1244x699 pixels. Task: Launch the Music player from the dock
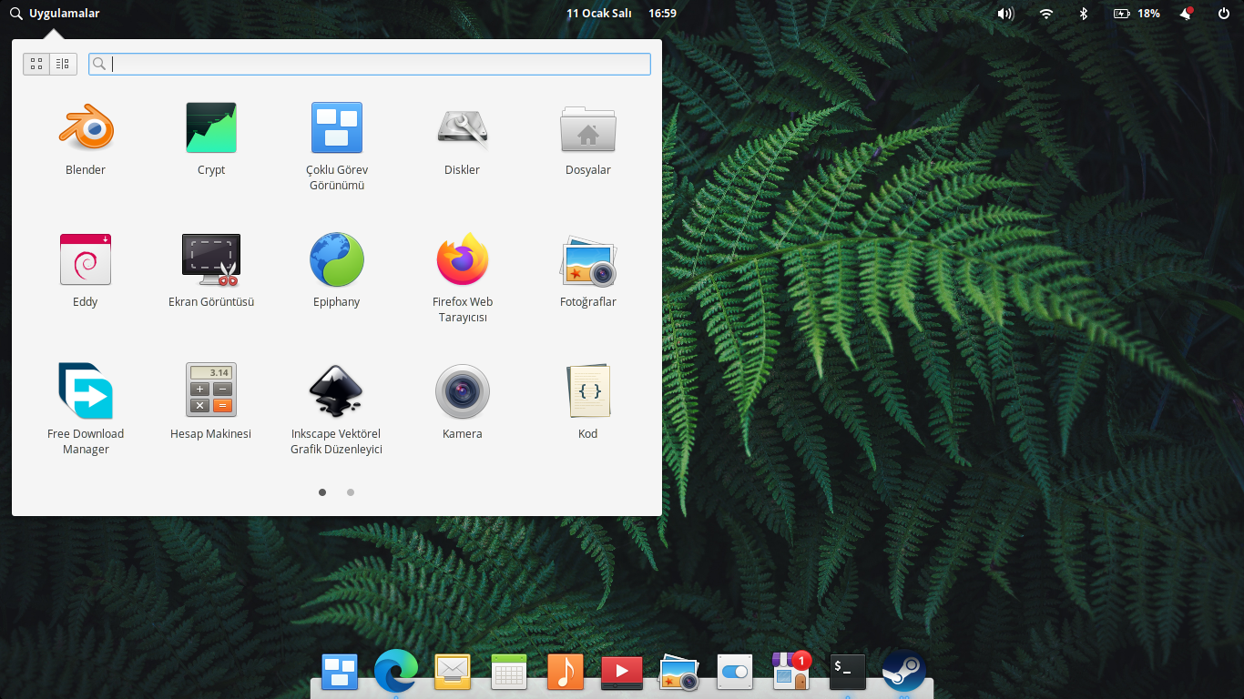(566, 673)
